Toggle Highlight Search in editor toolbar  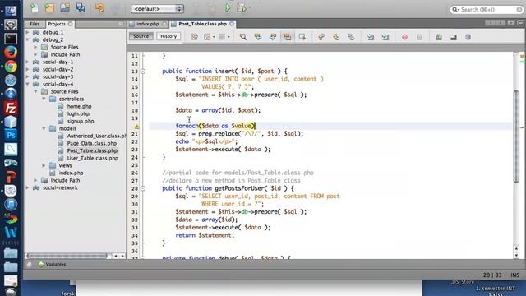(x=288, y=37)
